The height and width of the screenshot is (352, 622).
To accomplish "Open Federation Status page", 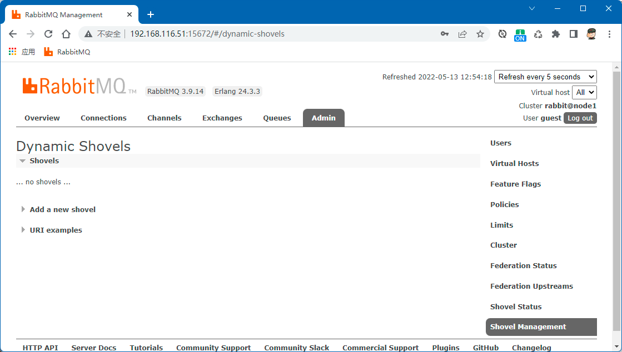I will pos(523,266).
